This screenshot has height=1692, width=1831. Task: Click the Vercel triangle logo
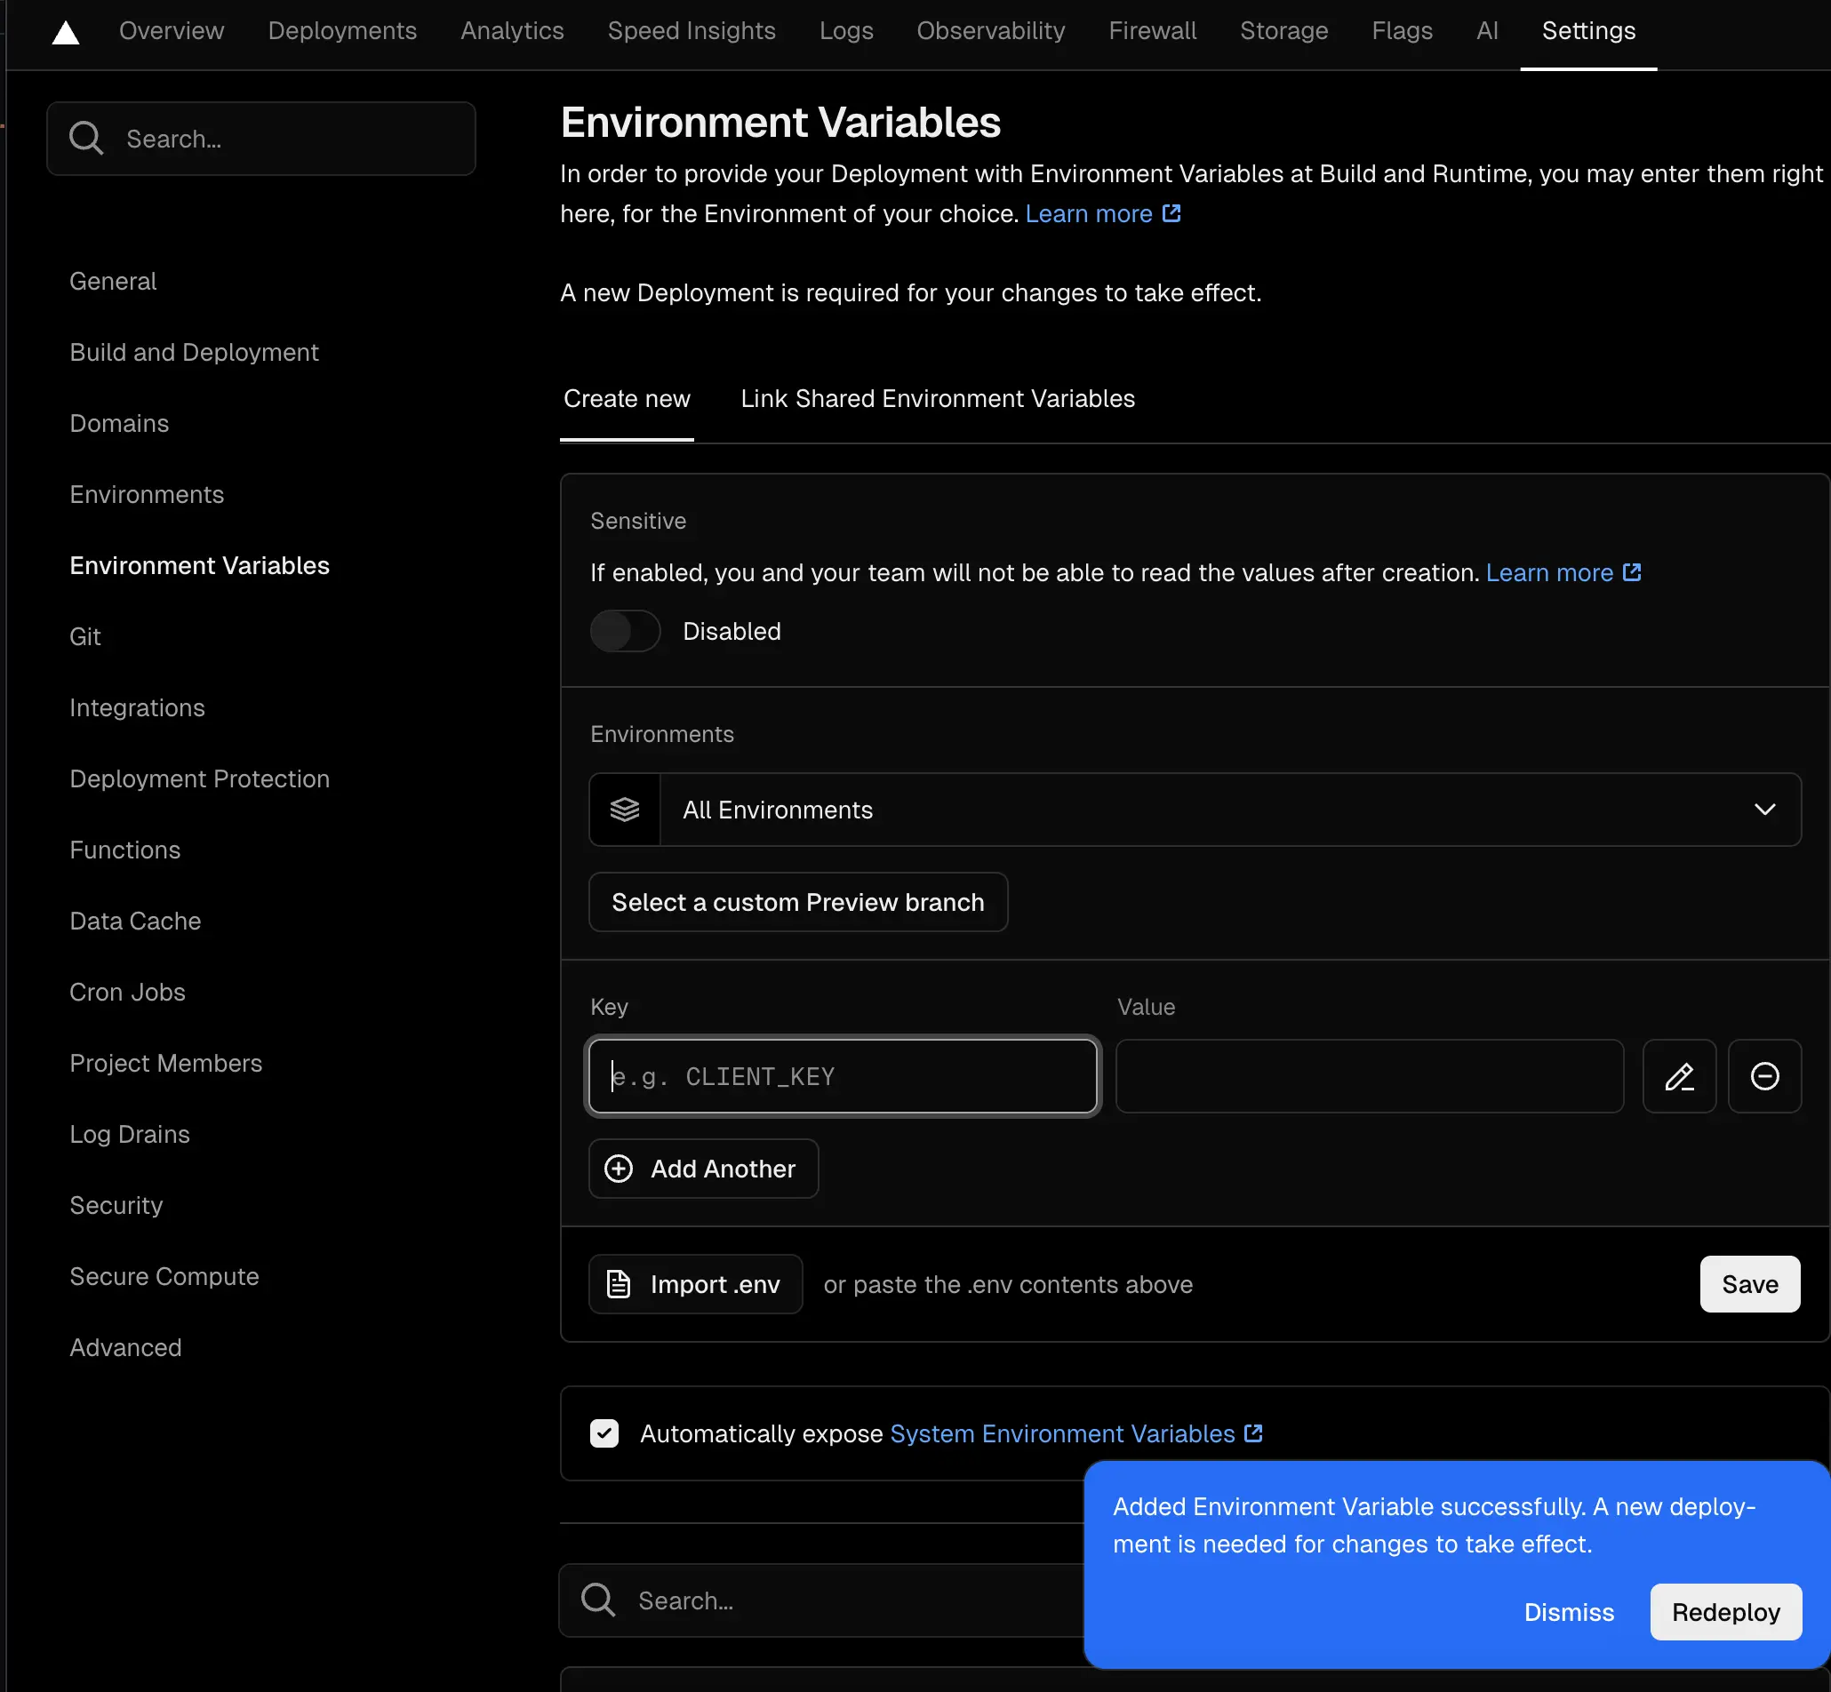[x=65, y=33]
